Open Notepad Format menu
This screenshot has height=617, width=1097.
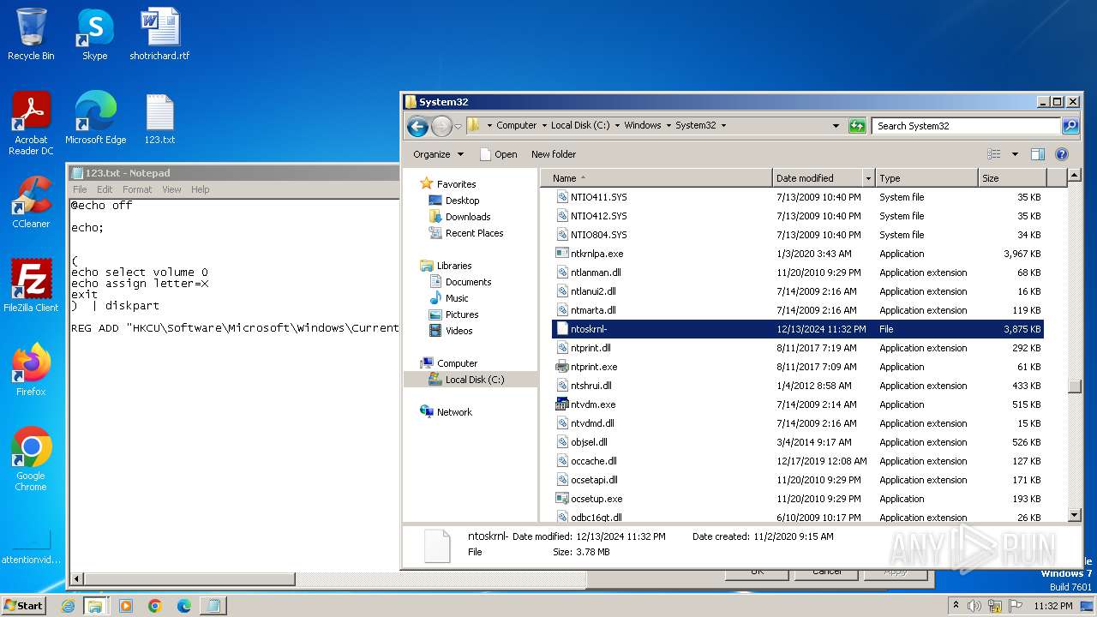click(x=137, y=189)
